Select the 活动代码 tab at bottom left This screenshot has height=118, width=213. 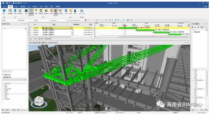[23, 110]
